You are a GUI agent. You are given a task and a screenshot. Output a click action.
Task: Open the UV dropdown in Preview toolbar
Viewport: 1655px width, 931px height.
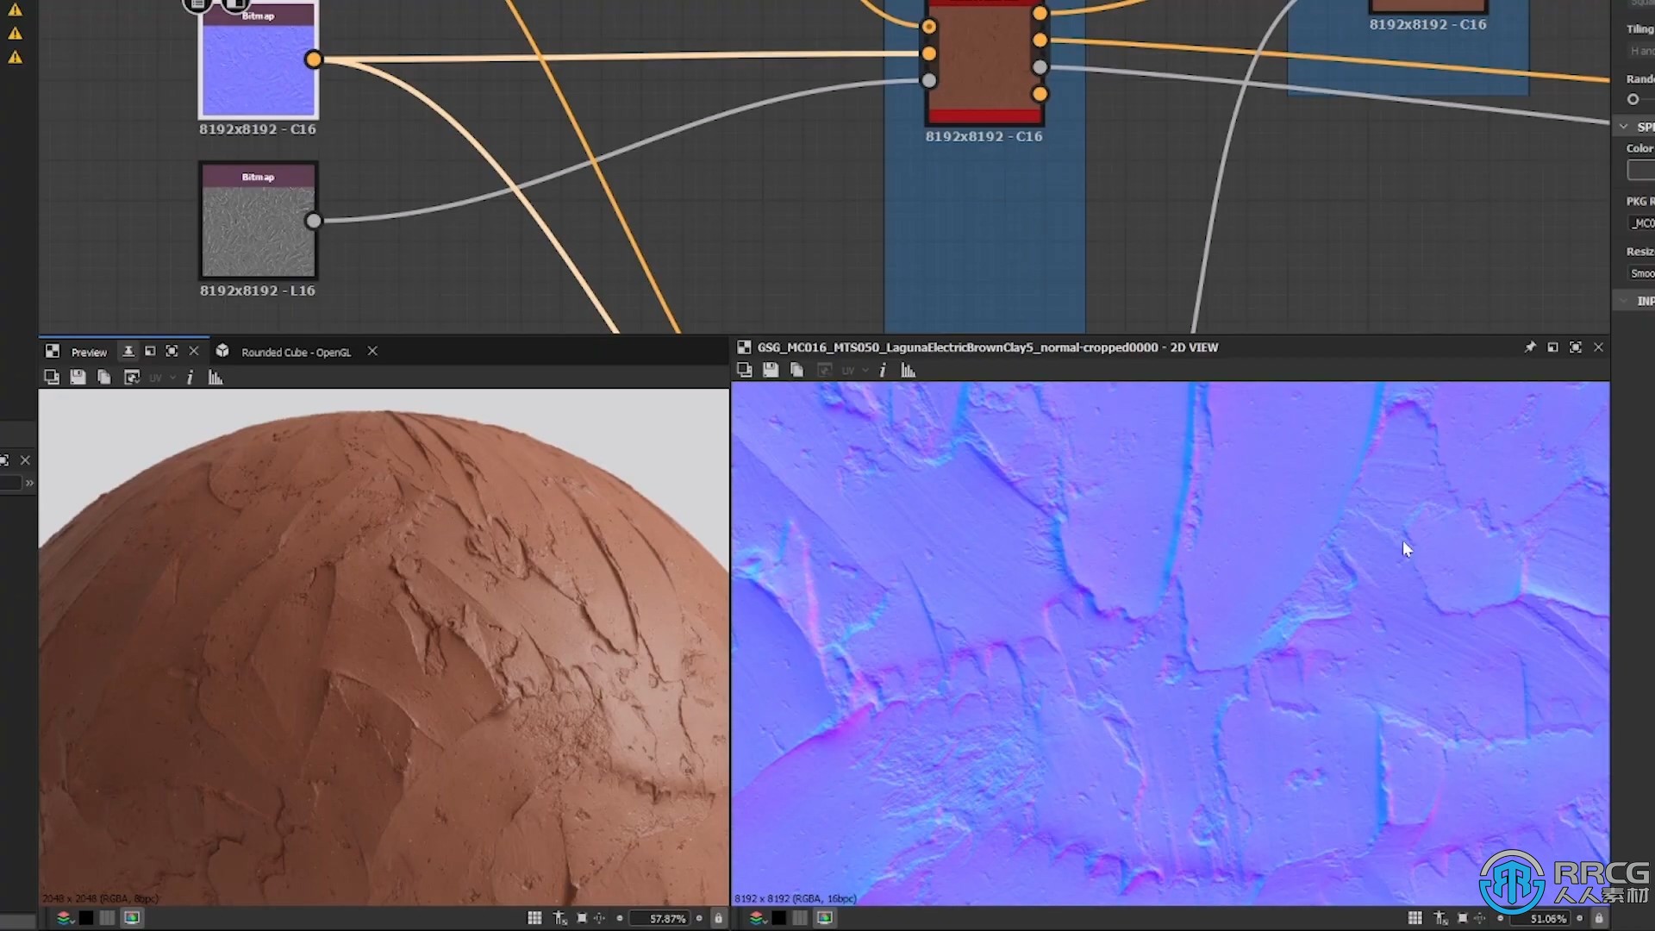161,378
